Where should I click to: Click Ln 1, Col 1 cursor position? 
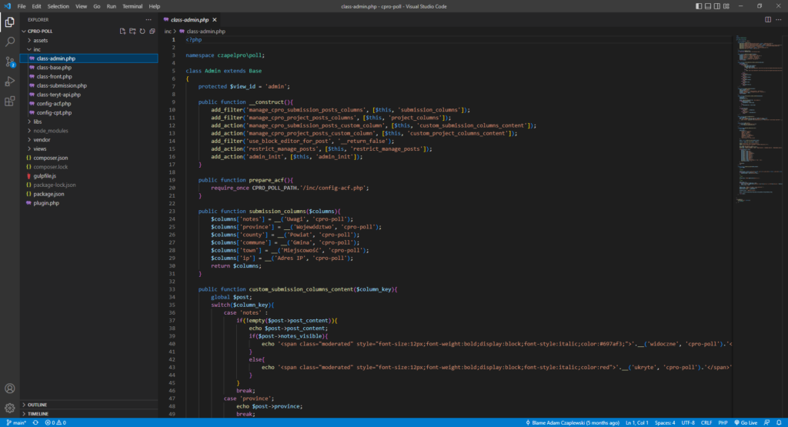click(636, 423)
